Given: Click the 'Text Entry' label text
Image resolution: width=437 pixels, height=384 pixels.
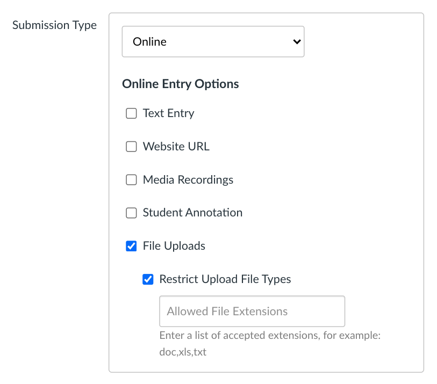Looking at the screenshot, I should coord(168,113).
